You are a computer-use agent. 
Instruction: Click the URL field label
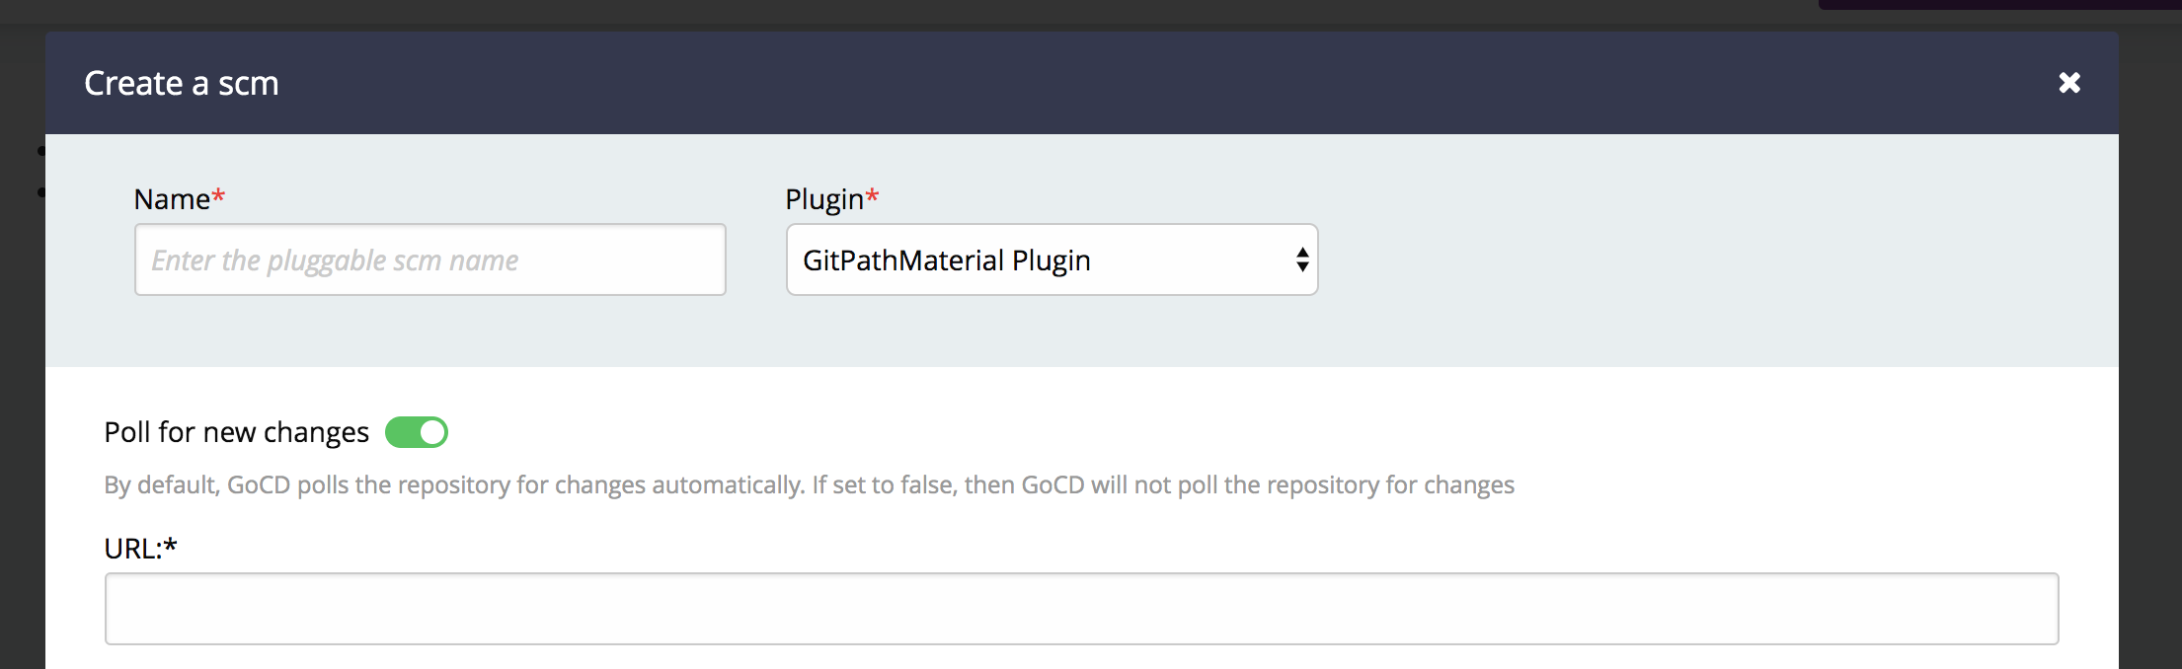(x=132, y=549)
